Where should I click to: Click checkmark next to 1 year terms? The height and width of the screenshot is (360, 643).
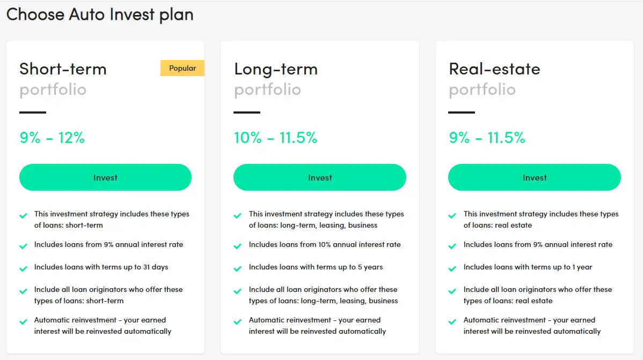(x=452, y=269)
